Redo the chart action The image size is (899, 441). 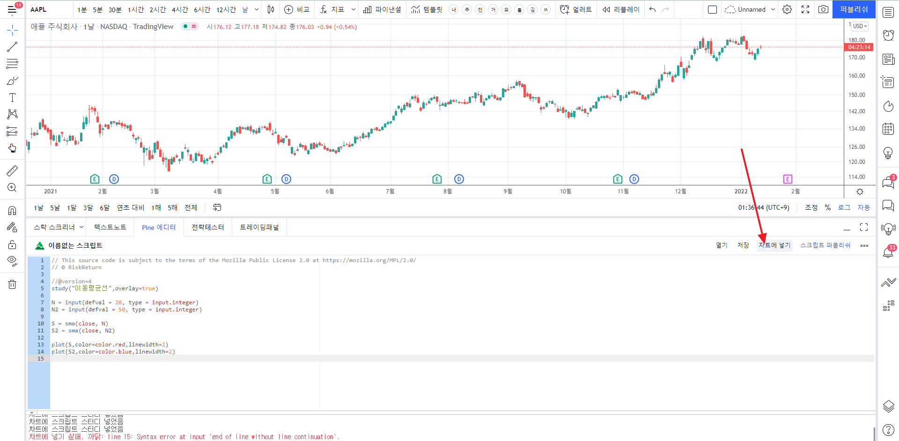(x=666, y=9)
